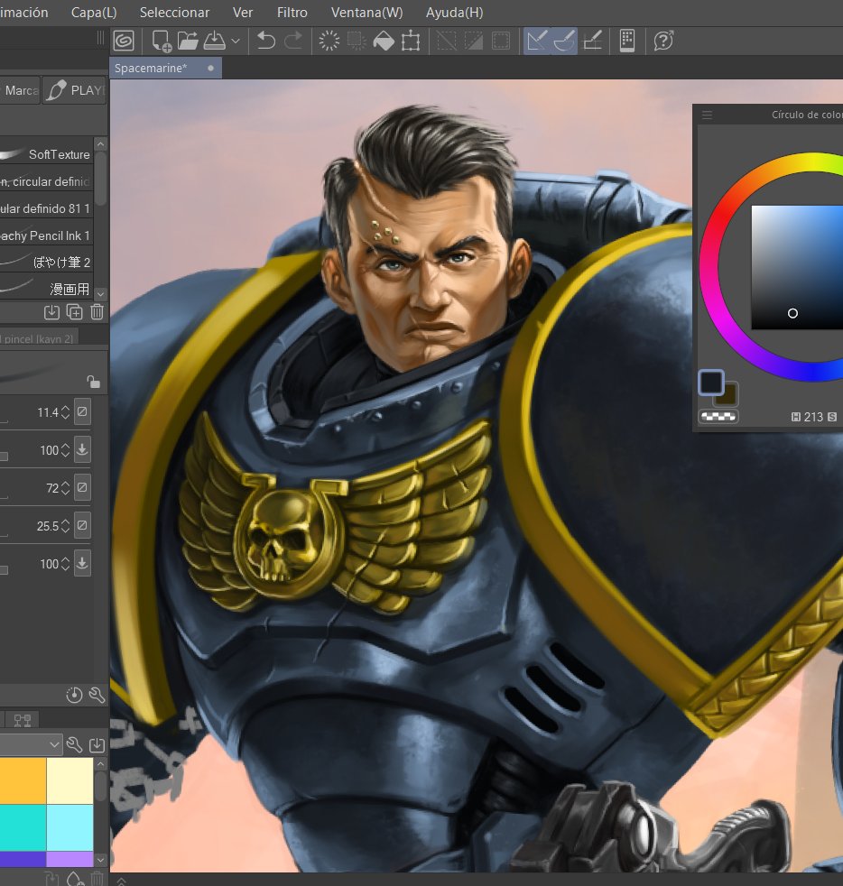The height and width of the screenshot is (886, 843).
Task: Select the 'pincel [kayn 2]' tool property tab
Action: (x=39, y=338)
